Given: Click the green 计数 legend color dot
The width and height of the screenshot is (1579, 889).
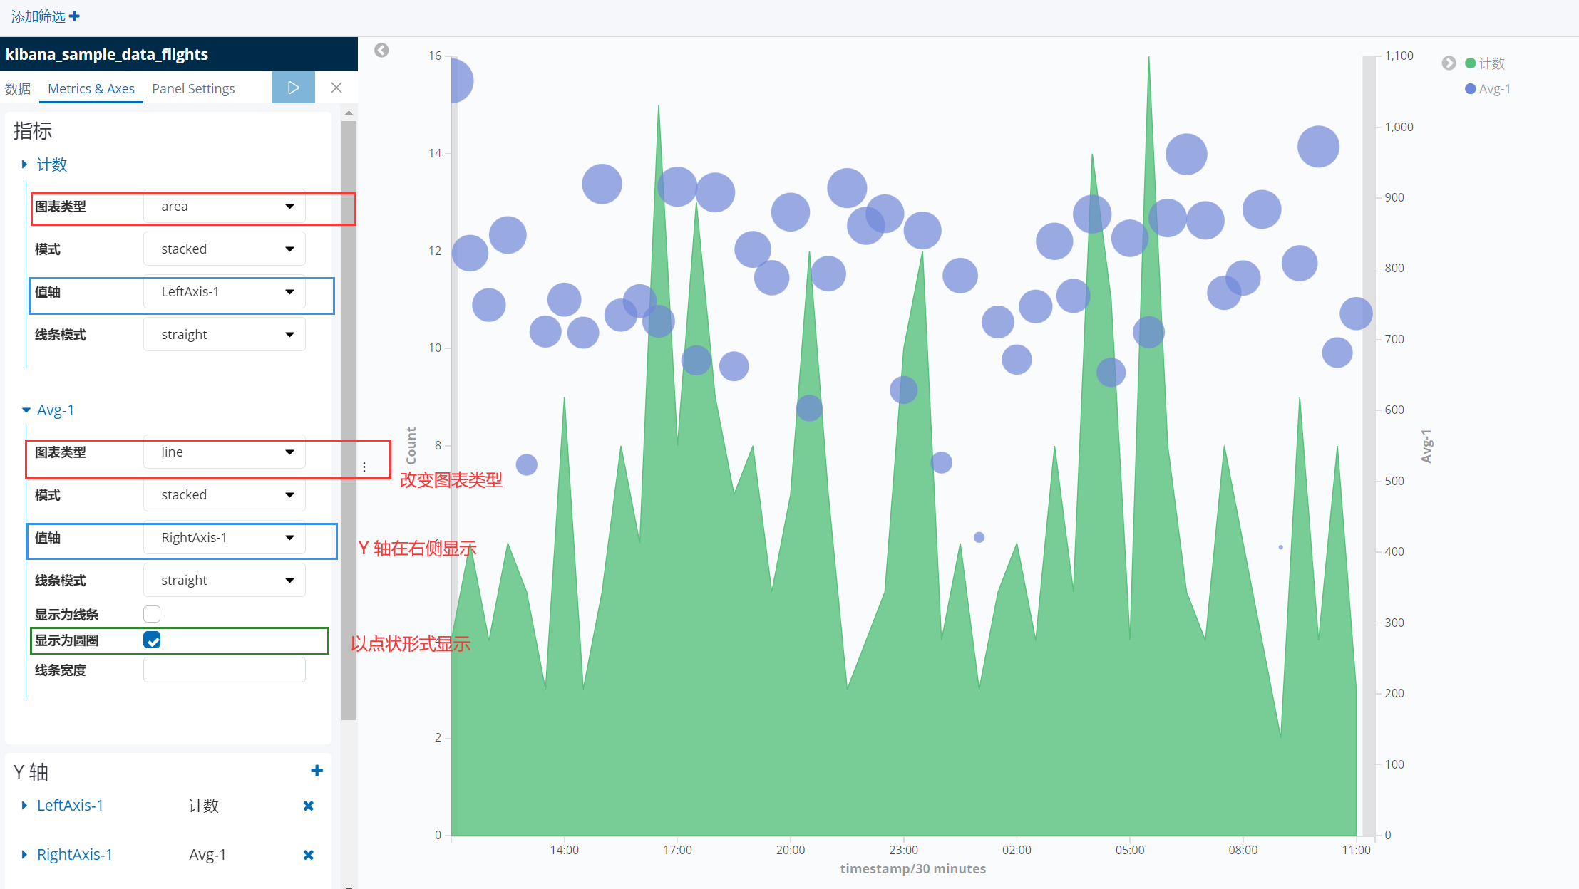Looking at the screenshot, I should click(x=1470, y=63).
